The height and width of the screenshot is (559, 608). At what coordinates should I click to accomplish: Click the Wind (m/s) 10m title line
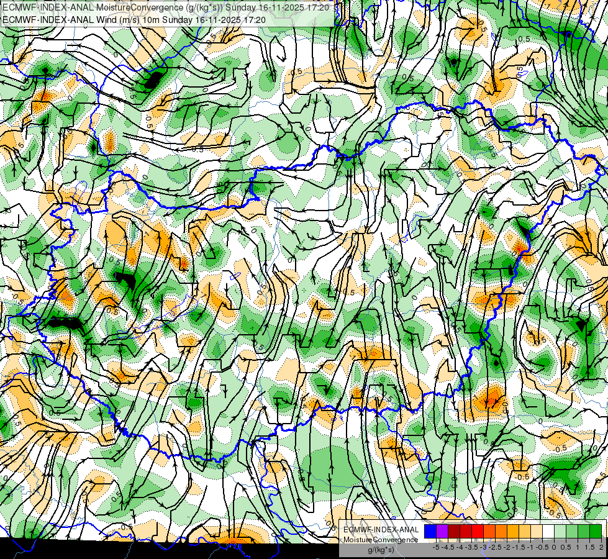pyautogui.click(x=134, y=20)
